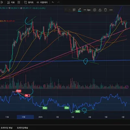Start bar replay with 리플레이 button
This screenshot has width=130, height=130.
click(42, 2)
